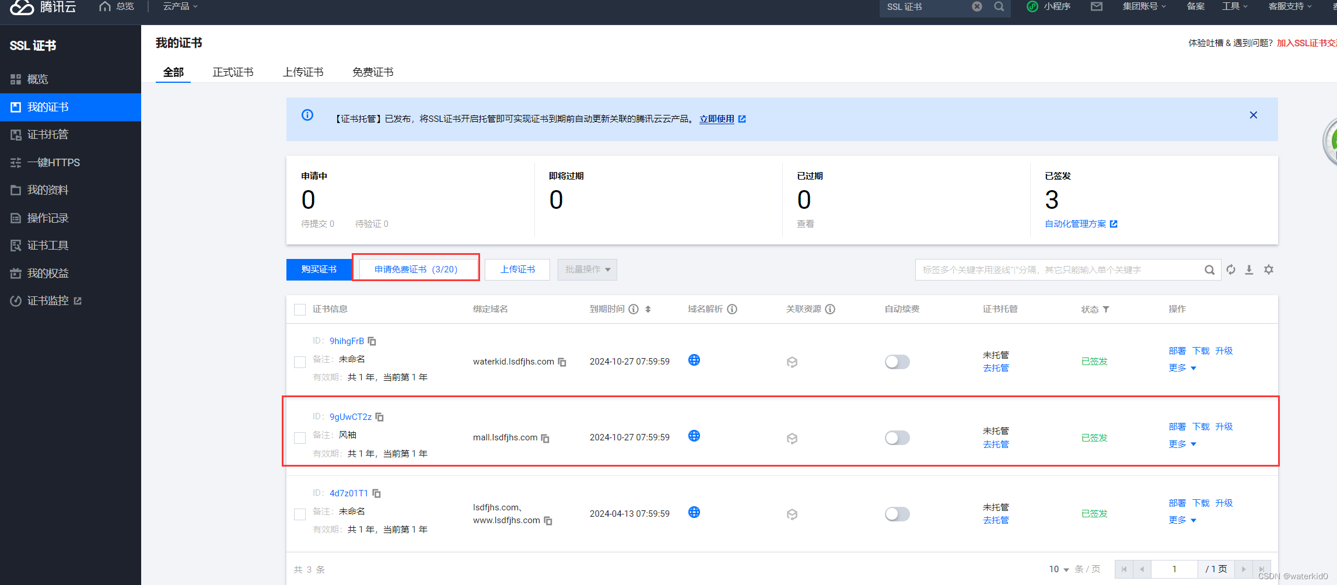
Task: Click 申请免费证书 (3/20) button
Action: tap(416, 269)
